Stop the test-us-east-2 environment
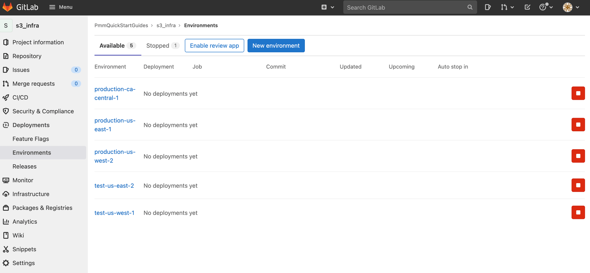590x273 pixels. pos(578,185)
